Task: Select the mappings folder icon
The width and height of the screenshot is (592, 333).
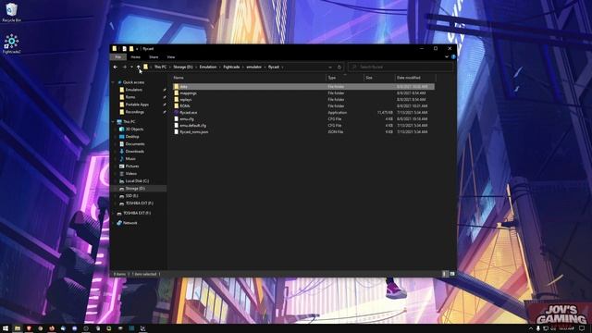Action: (x=177, y=93)
